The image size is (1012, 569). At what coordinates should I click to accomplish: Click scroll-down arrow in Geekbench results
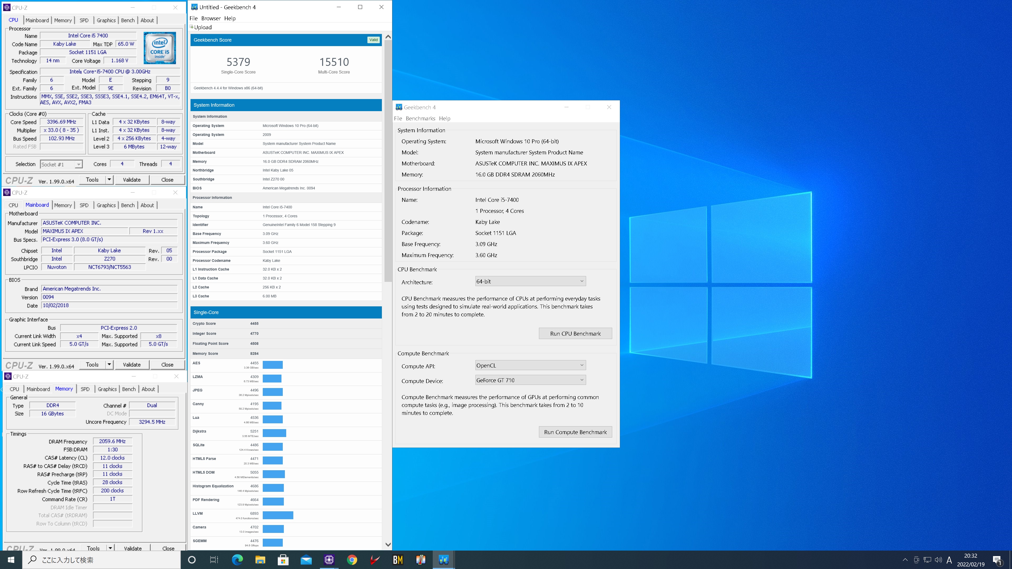388,545
